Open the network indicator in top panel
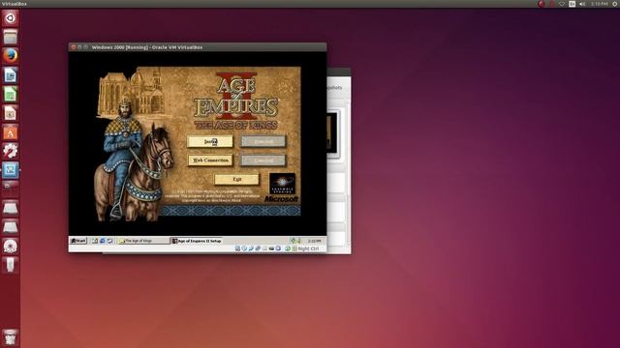The height and width of the screenshot is (348, 620). 562,4
